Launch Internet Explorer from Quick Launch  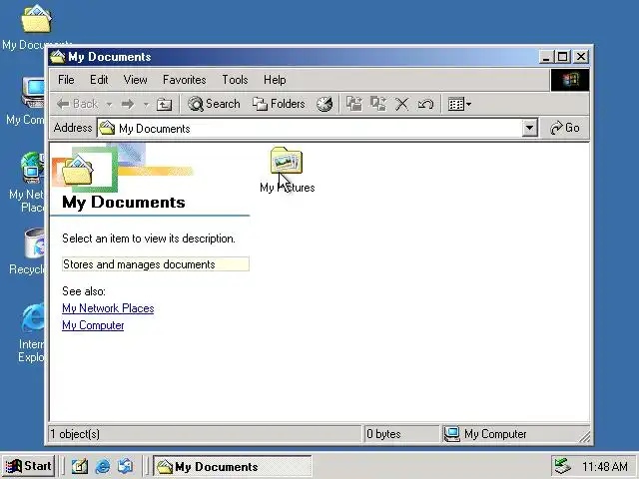102,466
